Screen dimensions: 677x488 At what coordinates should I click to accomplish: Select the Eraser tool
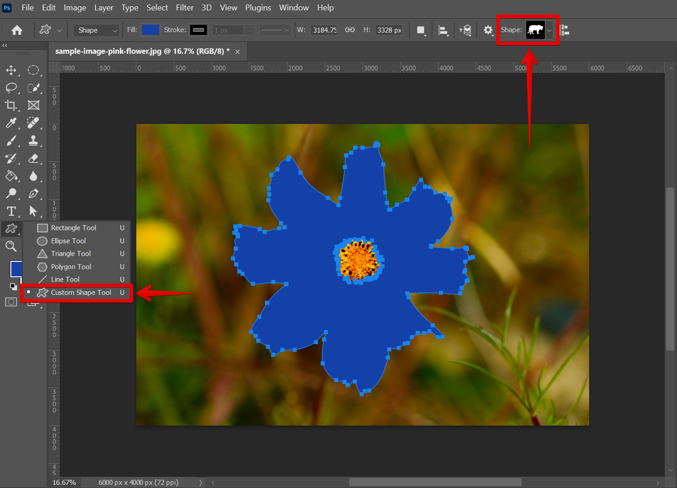pos(33,158)
